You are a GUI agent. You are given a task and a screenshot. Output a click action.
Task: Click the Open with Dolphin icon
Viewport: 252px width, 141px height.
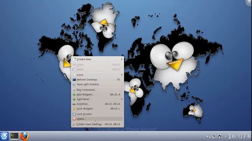pyautogui.click(x=74, y=85)
